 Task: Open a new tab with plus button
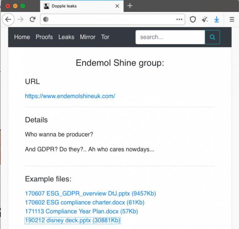130,6
